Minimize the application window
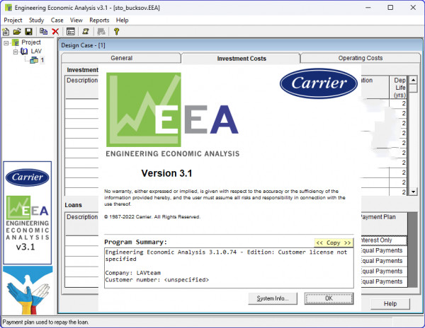 [x=368, y=8]
